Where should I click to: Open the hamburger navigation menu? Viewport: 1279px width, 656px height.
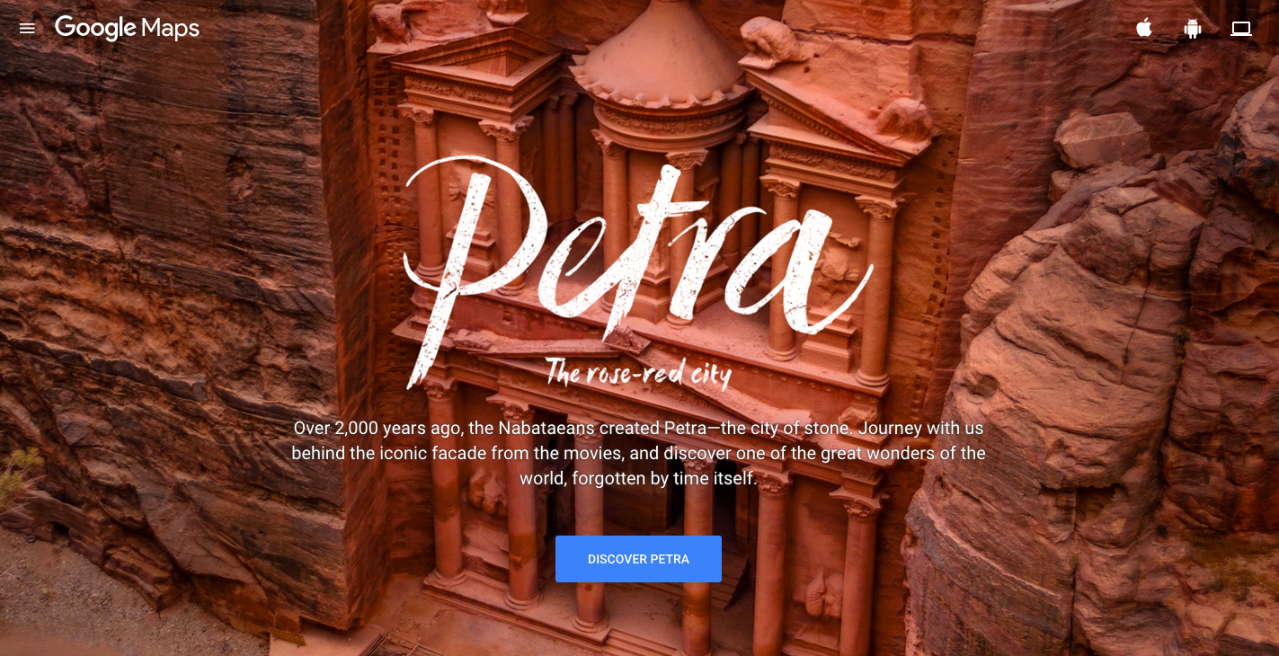[27, 28]
